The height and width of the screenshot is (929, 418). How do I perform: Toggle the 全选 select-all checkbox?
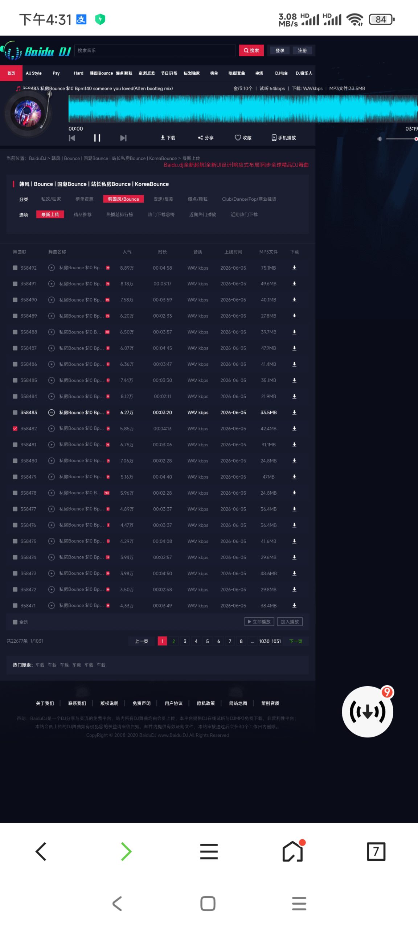(x=15, y=622)
